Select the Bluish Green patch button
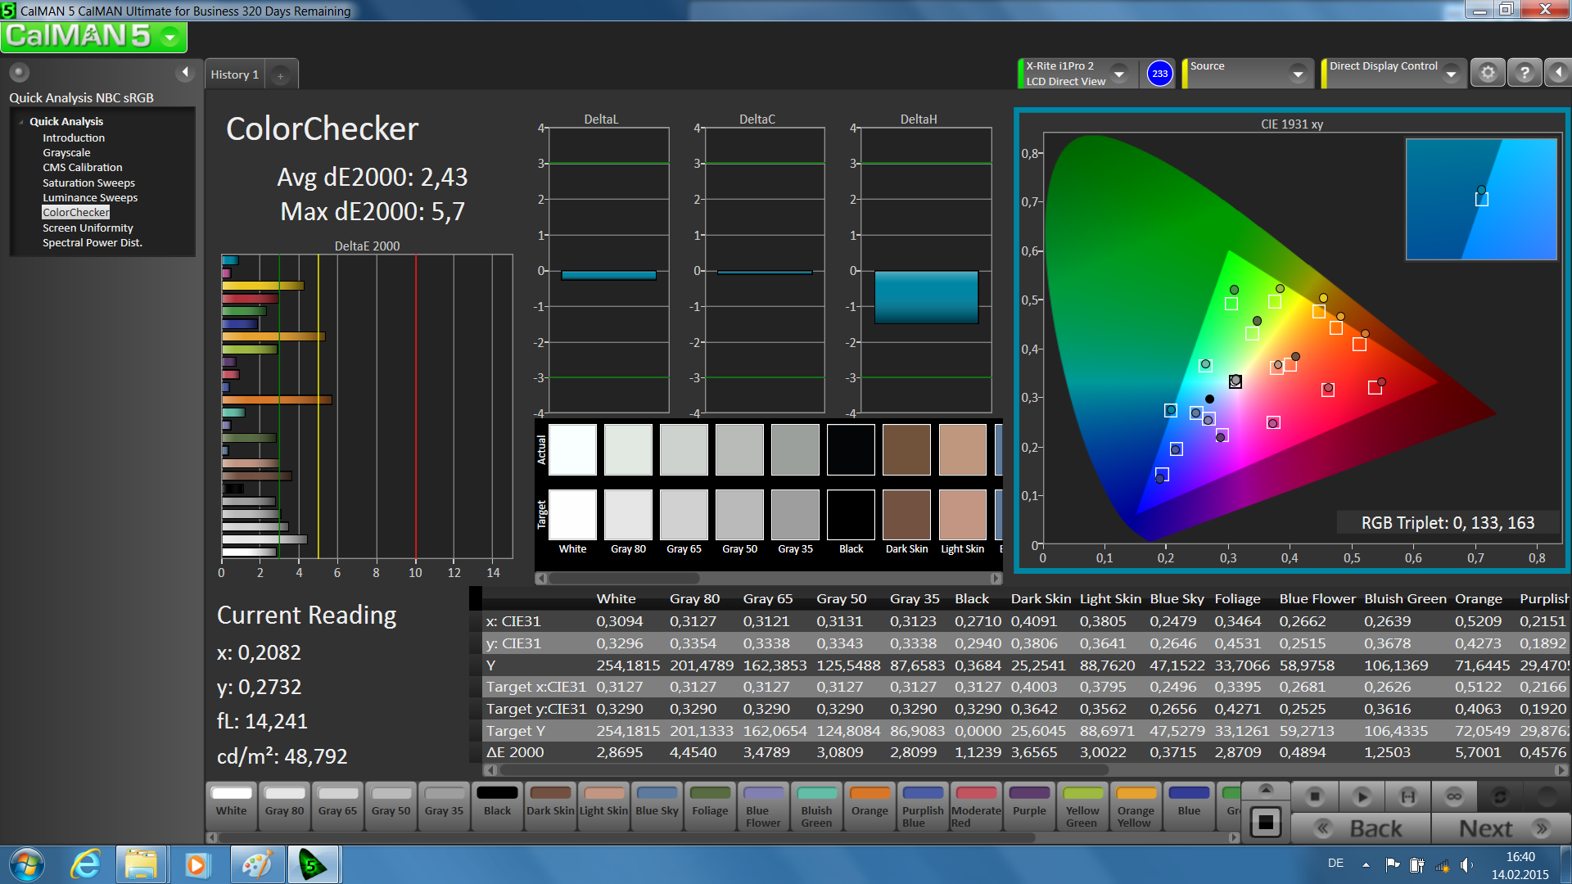Screen dimensions: 1572x884 click(x=816, y=806)
